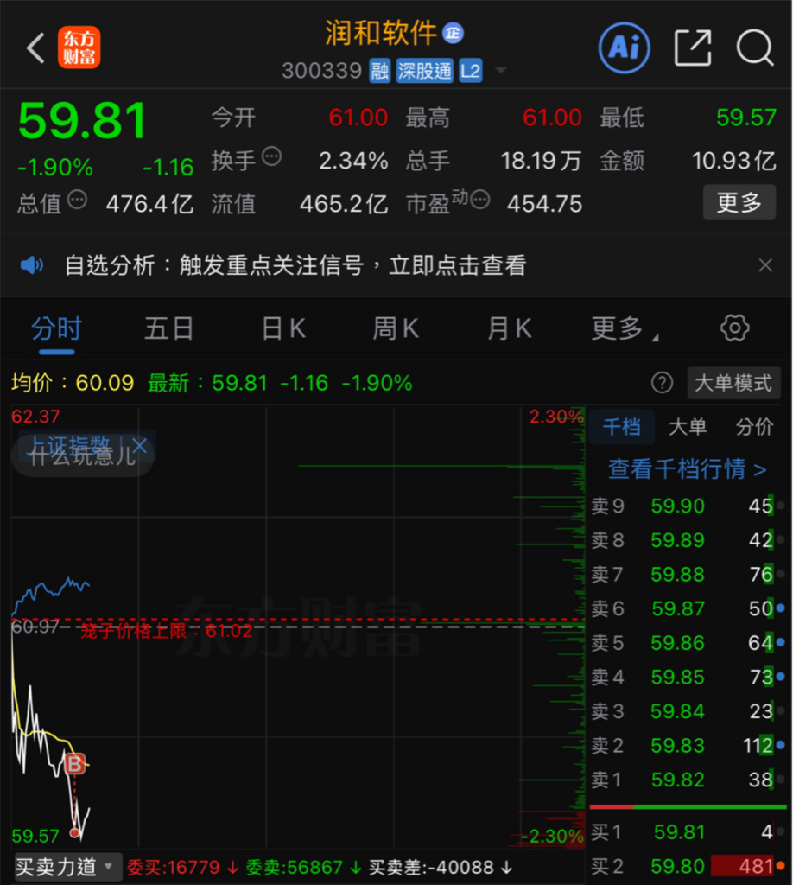Image resolution: width=793 pixels, height=885 pixels.
Task: Select the 卖6 order row 59.87
Action: click(688, 608)
